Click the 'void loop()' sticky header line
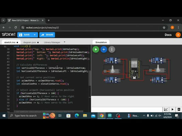 click(22, 46)
